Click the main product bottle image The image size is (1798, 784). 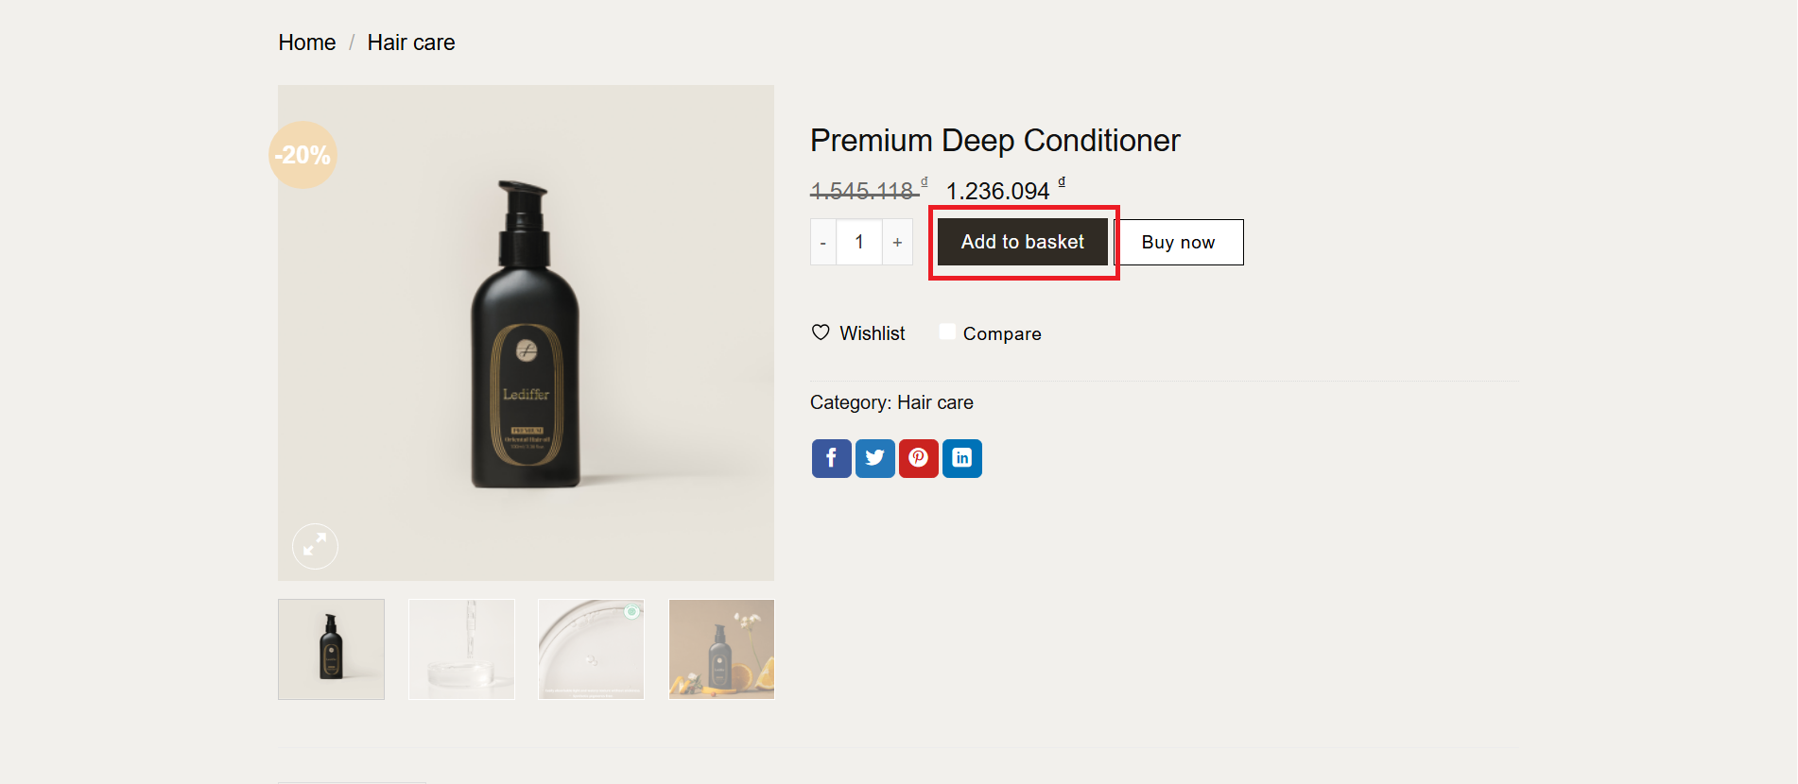coord(526,332)
